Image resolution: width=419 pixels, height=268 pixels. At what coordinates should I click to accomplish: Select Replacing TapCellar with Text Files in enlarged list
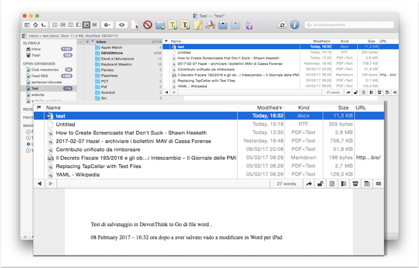(208, 166)
